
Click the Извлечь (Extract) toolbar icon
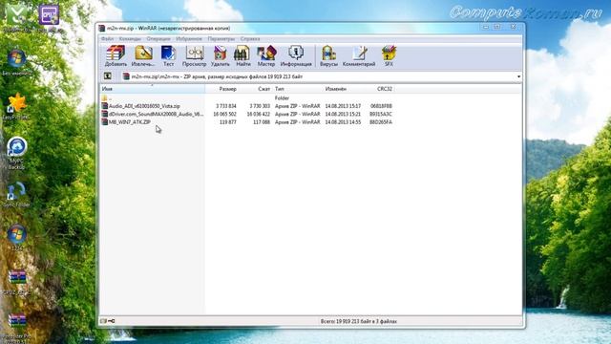point(143,55)
